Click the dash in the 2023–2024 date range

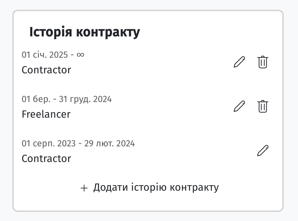[80, 144]
